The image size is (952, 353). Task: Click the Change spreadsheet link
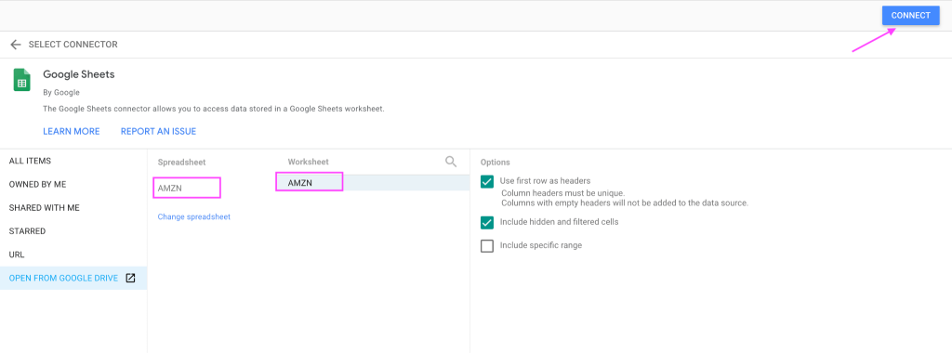pos(193,216)
